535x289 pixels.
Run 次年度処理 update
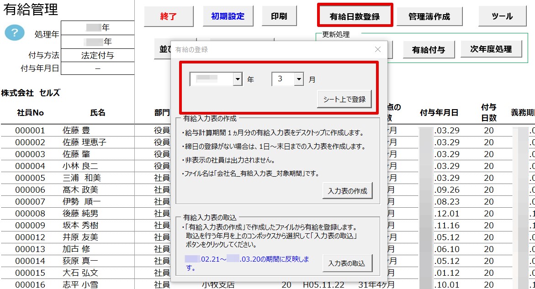pos(491,49)
